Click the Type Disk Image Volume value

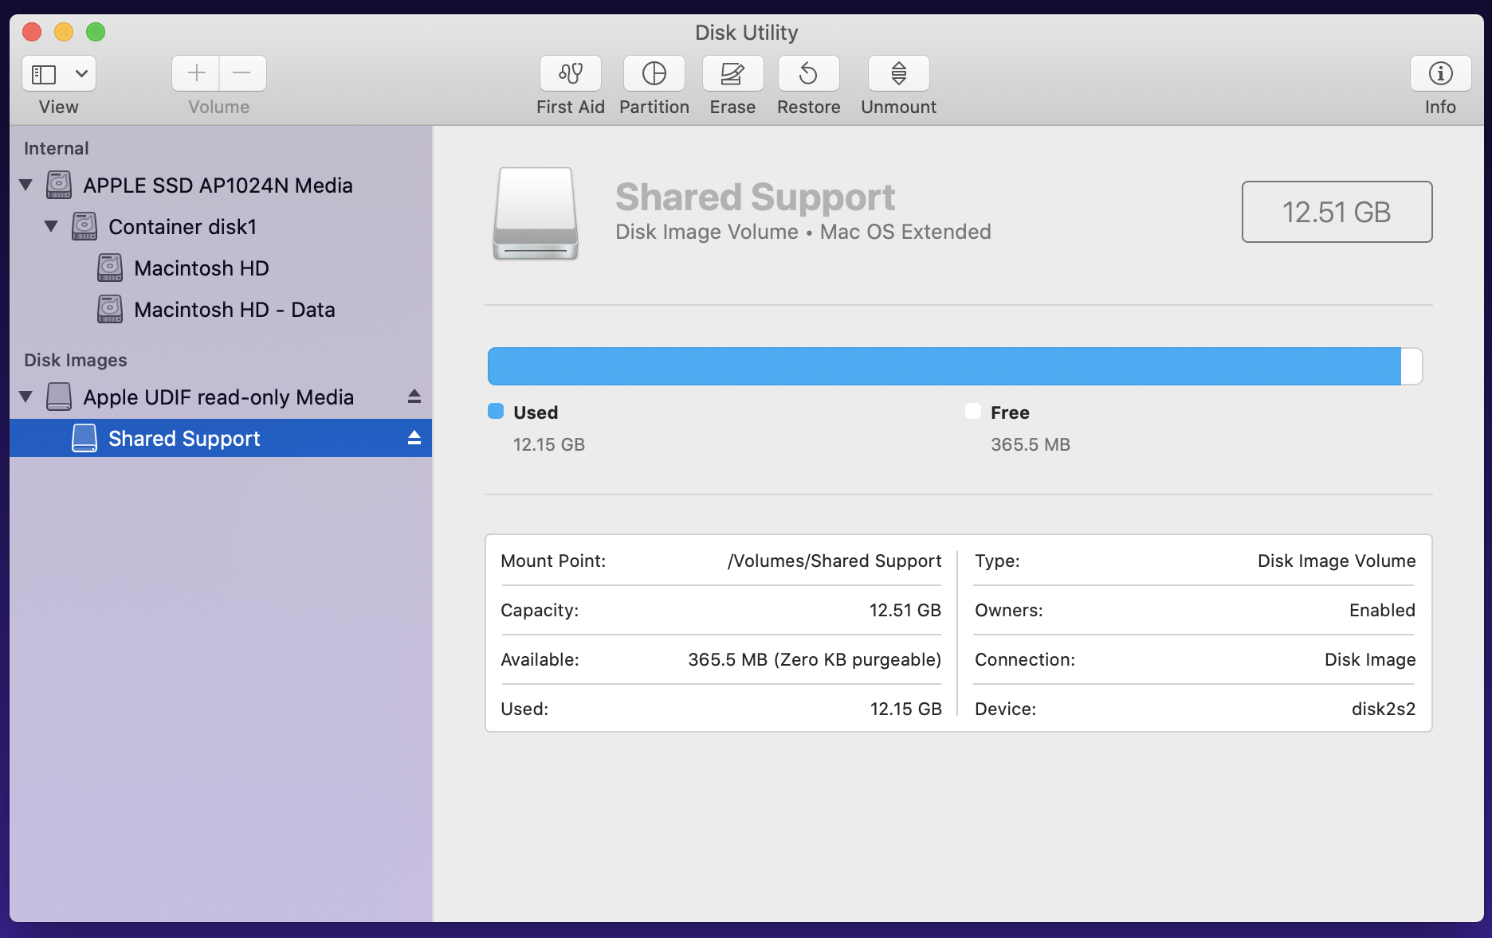point(1337,561)
